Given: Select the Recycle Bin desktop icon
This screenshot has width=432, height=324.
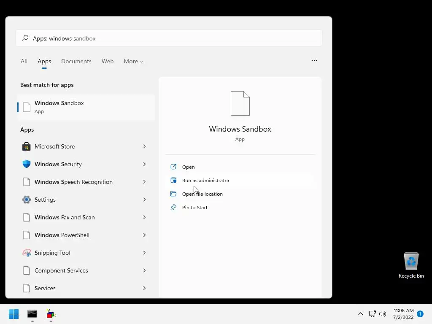Looking at the screenshot, I should (411, 265).
